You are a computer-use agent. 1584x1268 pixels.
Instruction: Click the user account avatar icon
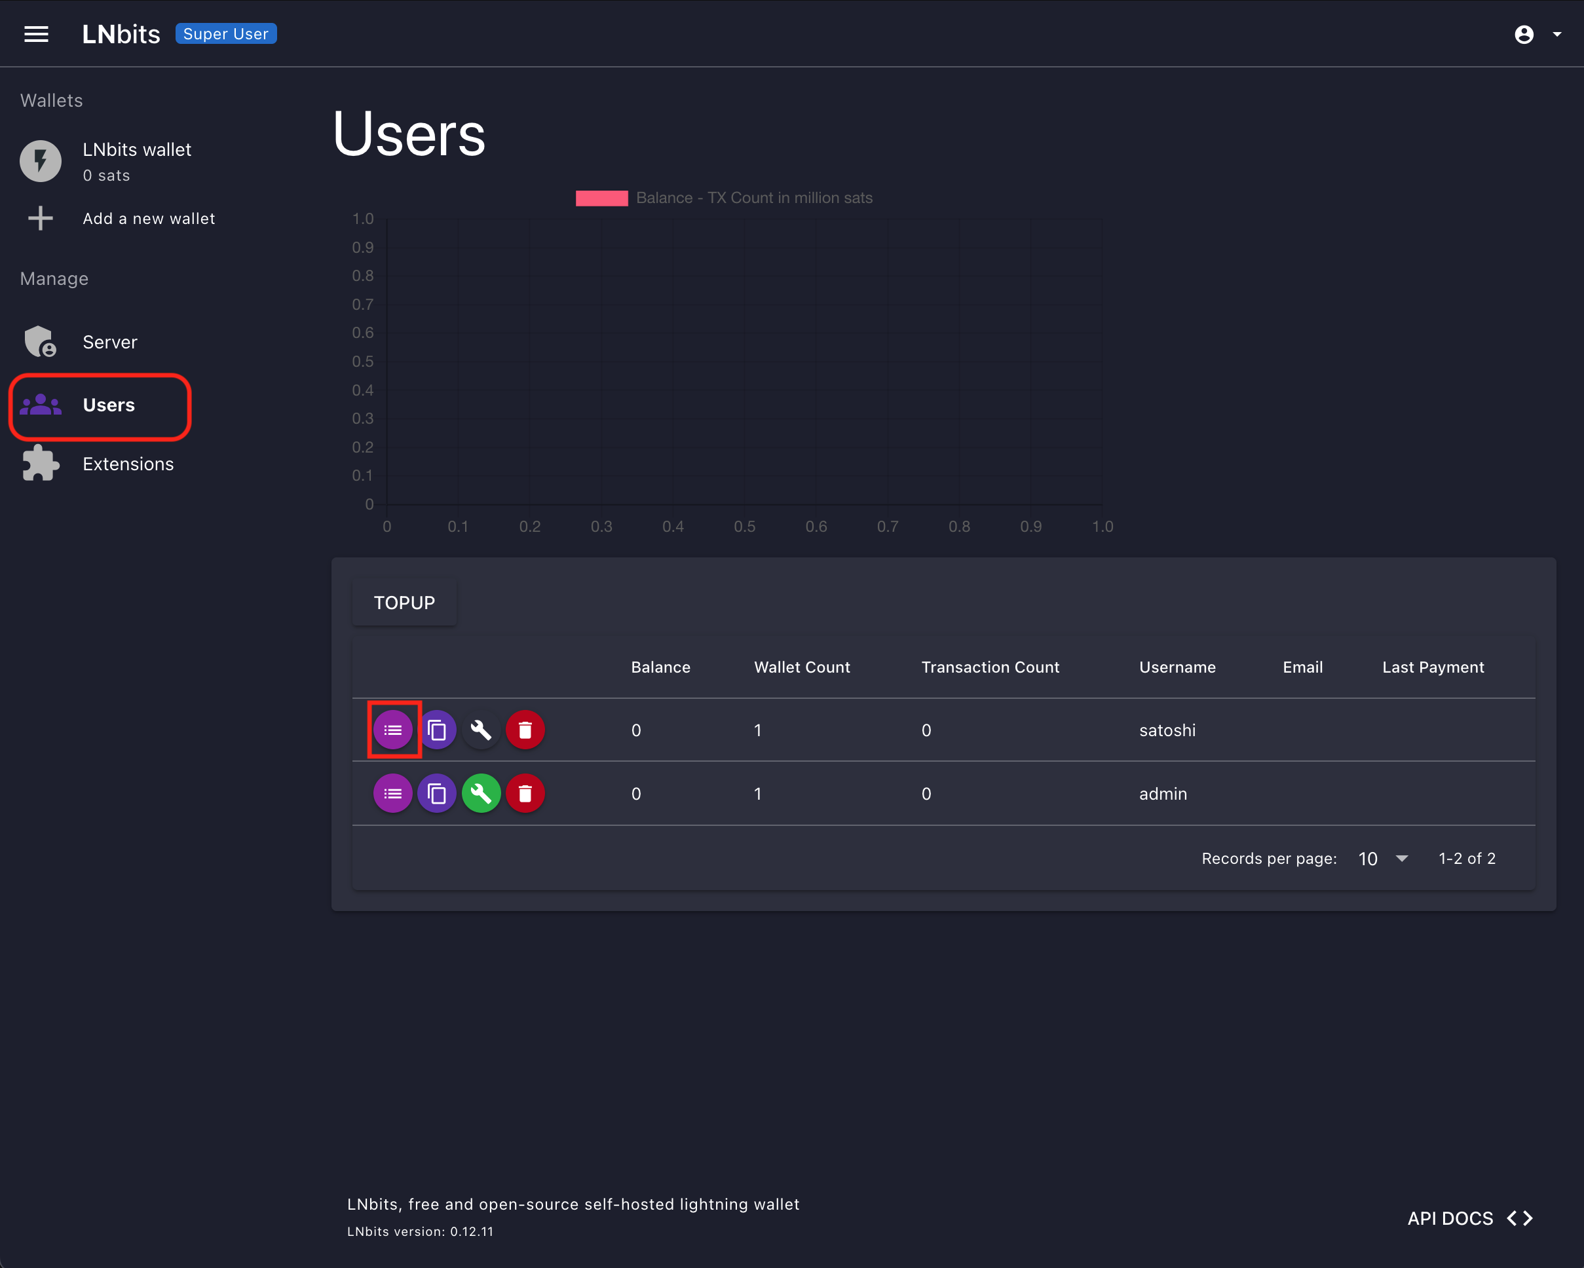tap(1524, 35)
